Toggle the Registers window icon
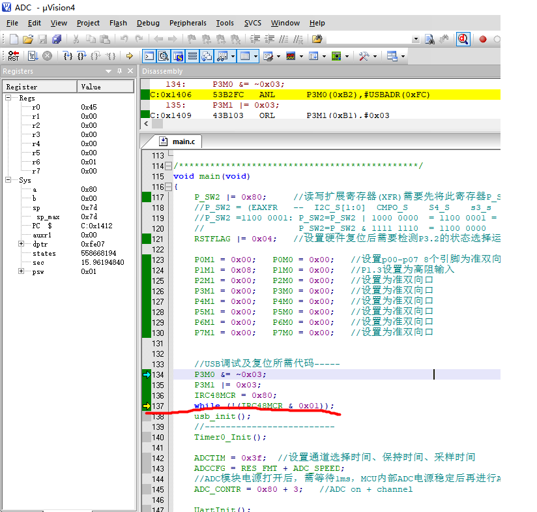 coord(192,56)
